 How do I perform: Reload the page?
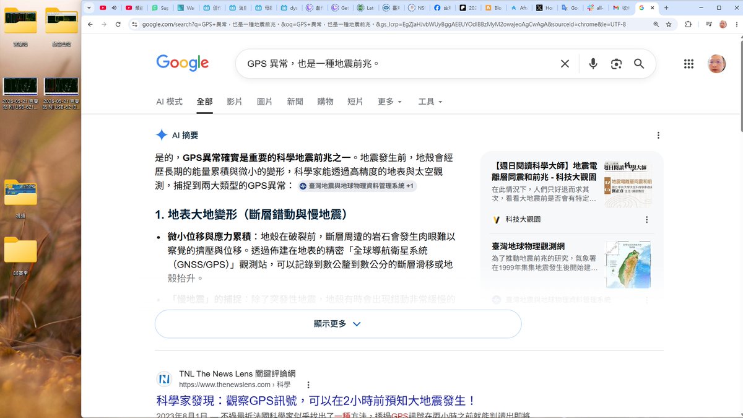click(117, 24)
